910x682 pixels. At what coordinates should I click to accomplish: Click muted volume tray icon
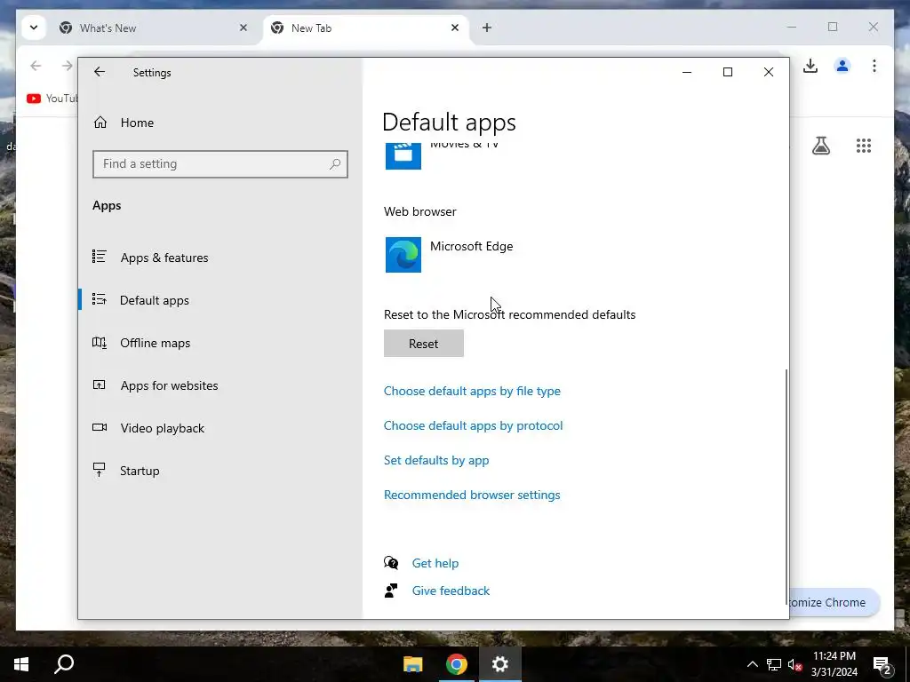click(x=795, y=664)
